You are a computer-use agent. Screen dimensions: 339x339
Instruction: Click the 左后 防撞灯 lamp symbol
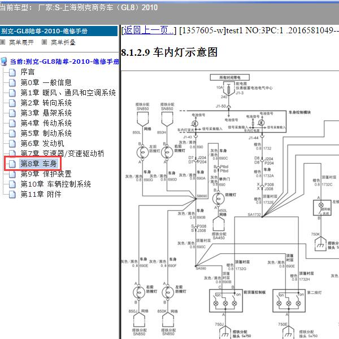click(x=142, y=152)
